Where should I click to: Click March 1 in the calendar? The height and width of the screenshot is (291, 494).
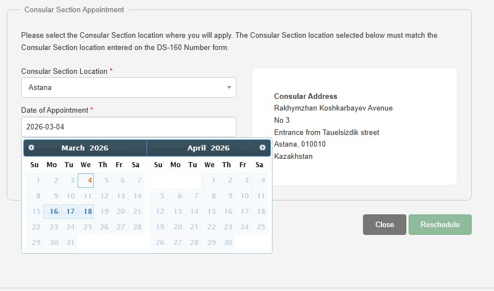(35, 180)
